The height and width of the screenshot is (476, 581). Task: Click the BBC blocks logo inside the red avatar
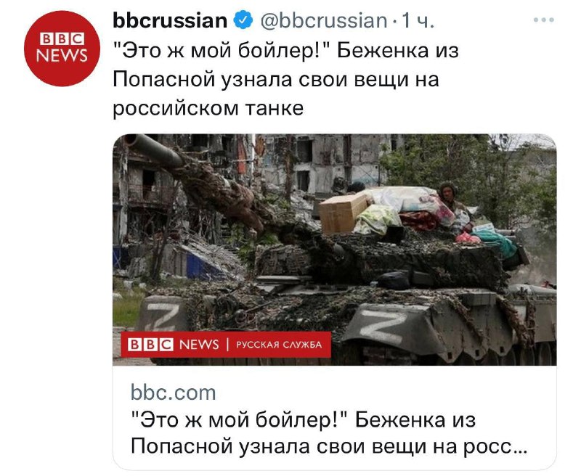click(x=62, y=39)
